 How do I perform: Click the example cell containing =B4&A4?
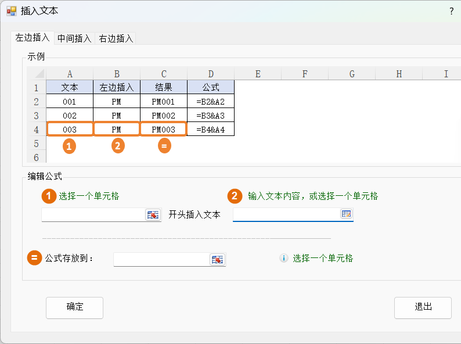[211, 129]
